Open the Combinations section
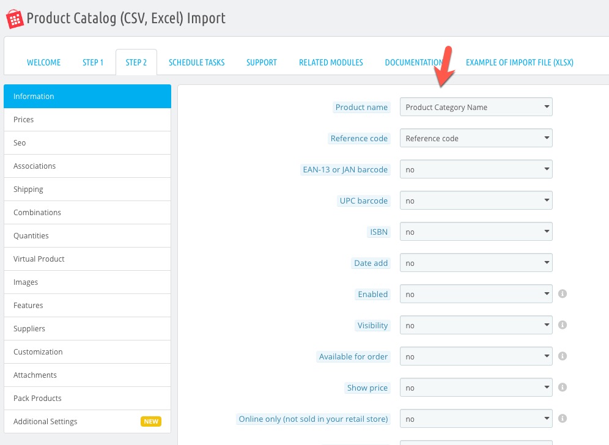The width and height of the screenshot is (609, 445). coord(87,212)
